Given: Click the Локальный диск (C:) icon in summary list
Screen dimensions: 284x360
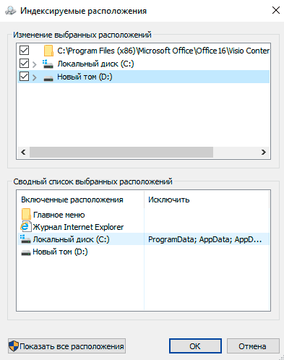Looking at the screenshot, I should (x=25, y=239).
